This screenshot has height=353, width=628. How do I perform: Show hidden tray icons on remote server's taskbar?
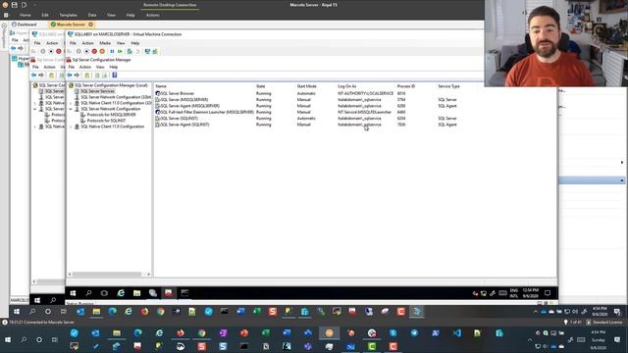tap(536, 312)
